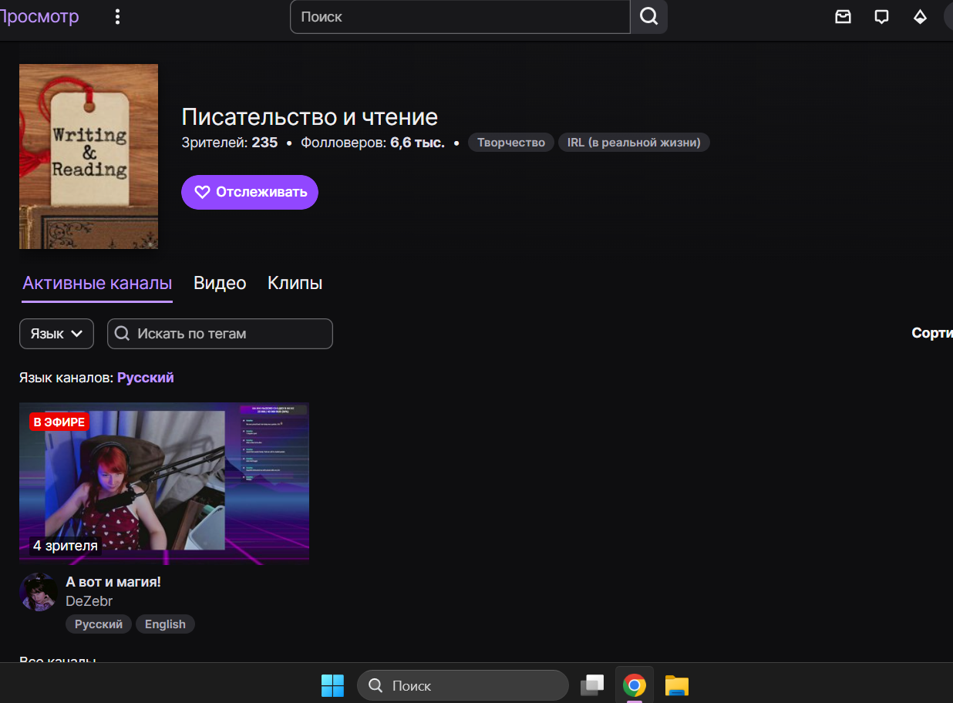Open the whispers chat bubble icon
This screenshot has width=953, height=703.
882,16
